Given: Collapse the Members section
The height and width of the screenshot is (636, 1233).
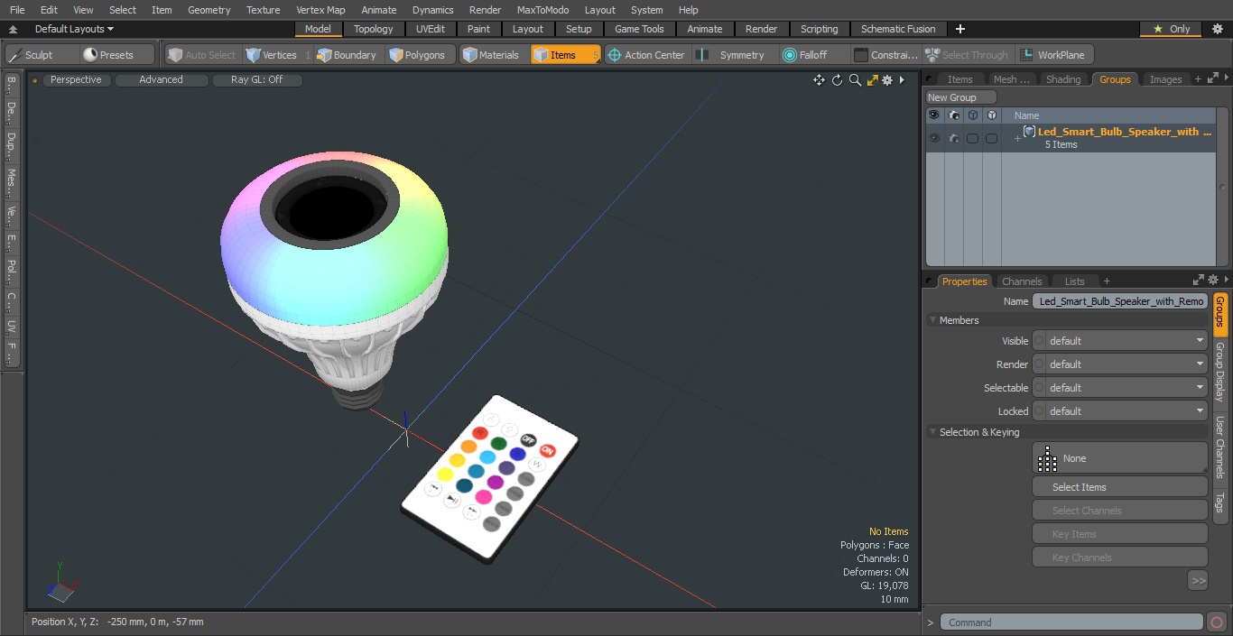Looking at the screenshot, I should coord(932,320).
